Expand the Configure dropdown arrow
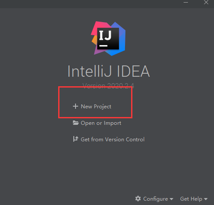 pyautogui.click(x=171, y=199)
